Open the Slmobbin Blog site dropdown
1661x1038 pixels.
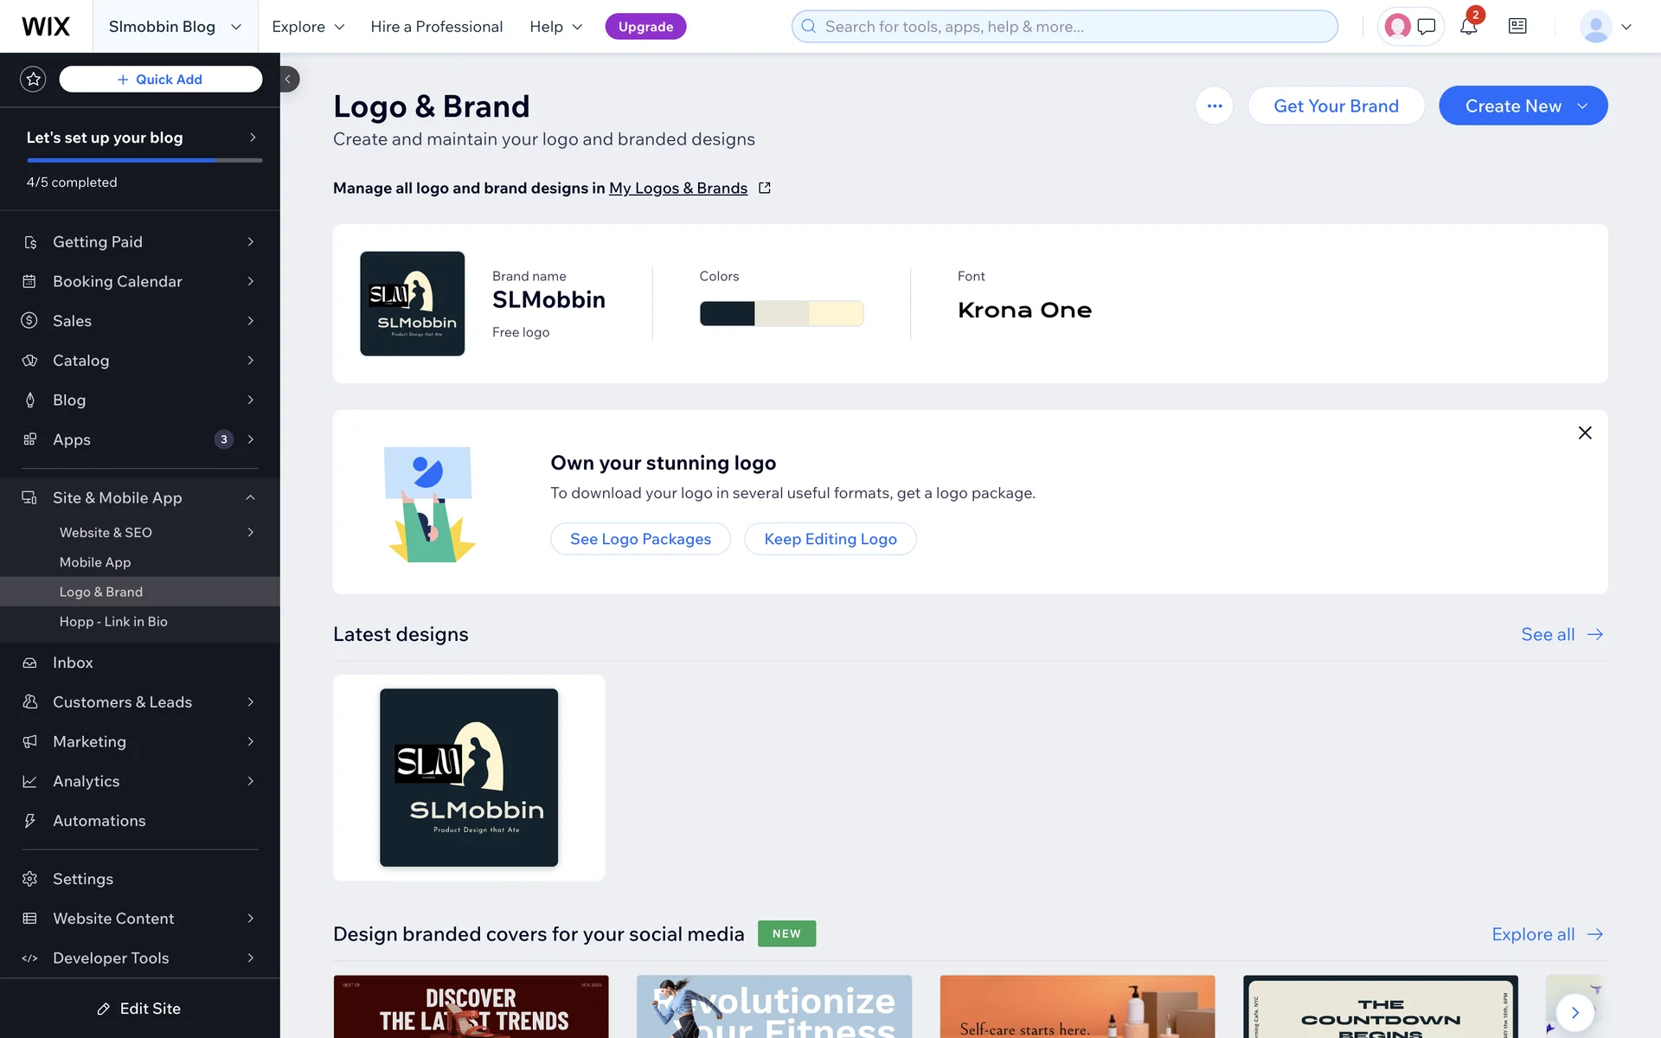[x=175, y=27]
